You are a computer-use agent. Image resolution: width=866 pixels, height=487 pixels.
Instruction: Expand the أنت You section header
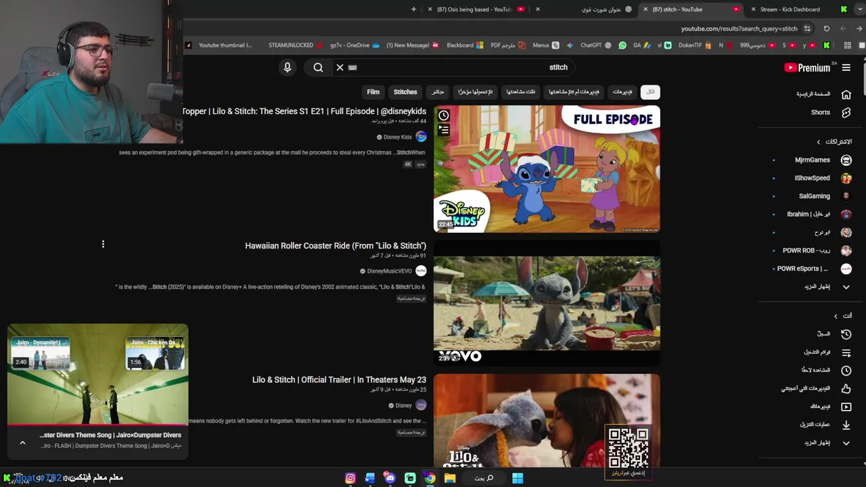pyautogui.click(x=843, y=316)
